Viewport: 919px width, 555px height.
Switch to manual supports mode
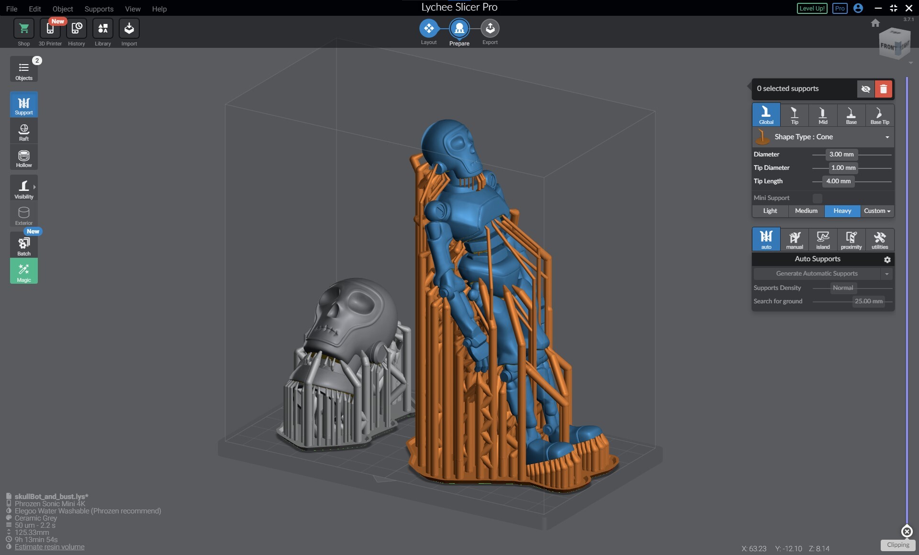click(x=795, y=239)
